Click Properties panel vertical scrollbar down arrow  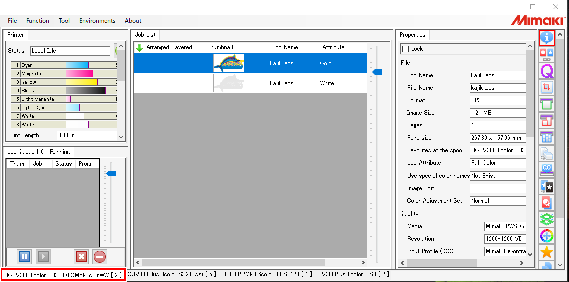tap(530, 254)
